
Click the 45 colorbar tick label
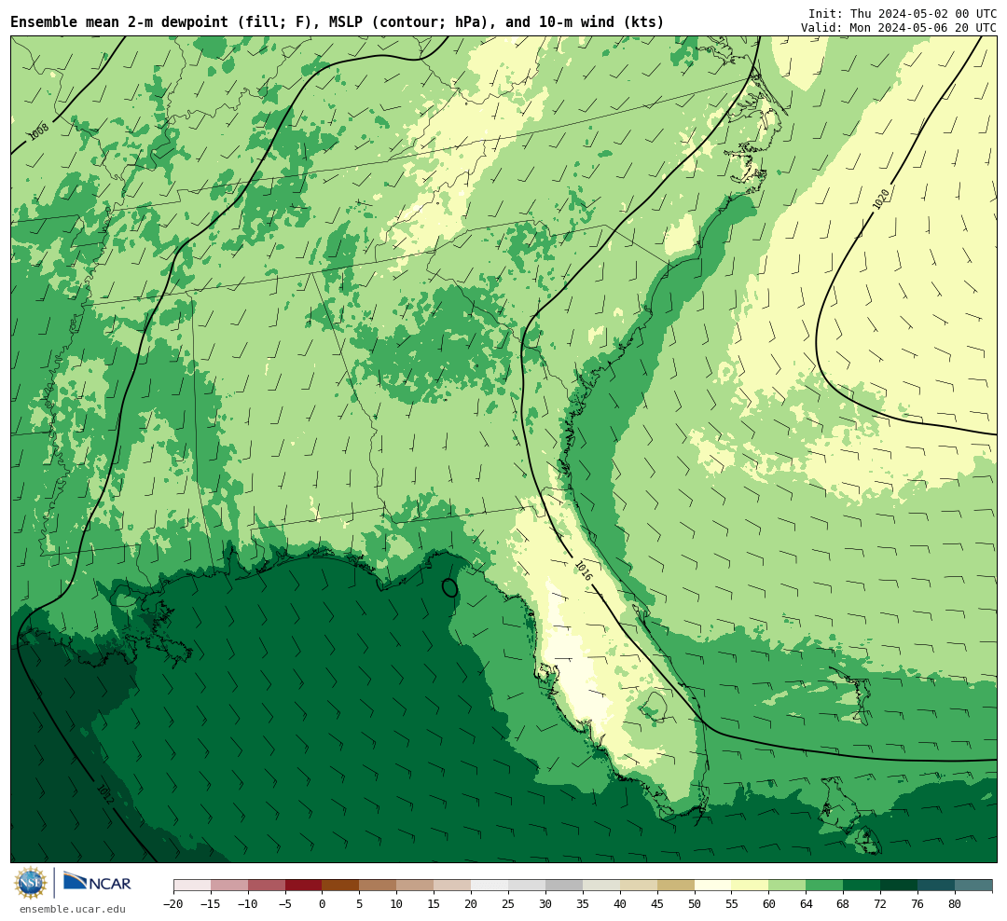[657, 904]
